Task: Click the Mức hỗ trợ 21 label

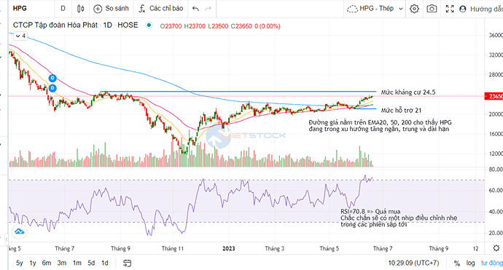Action: (401, 111)
